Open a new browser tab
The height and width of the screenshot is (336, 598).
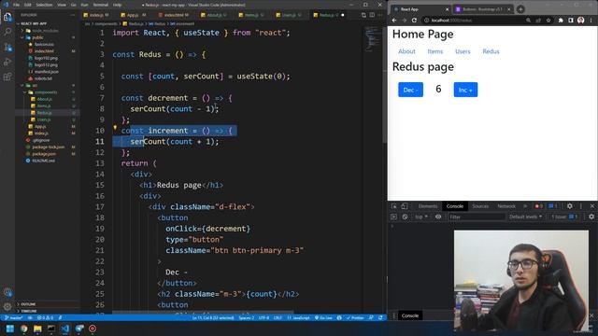(520, 9)
